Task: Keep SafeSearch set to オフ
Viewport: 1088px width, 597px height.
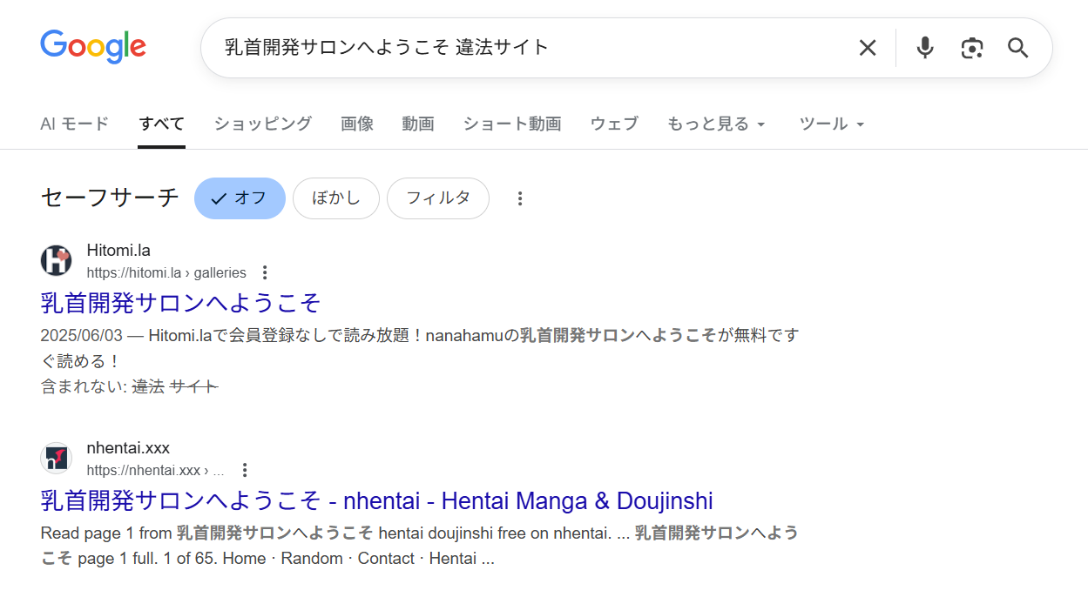Action: click(240, 198)
